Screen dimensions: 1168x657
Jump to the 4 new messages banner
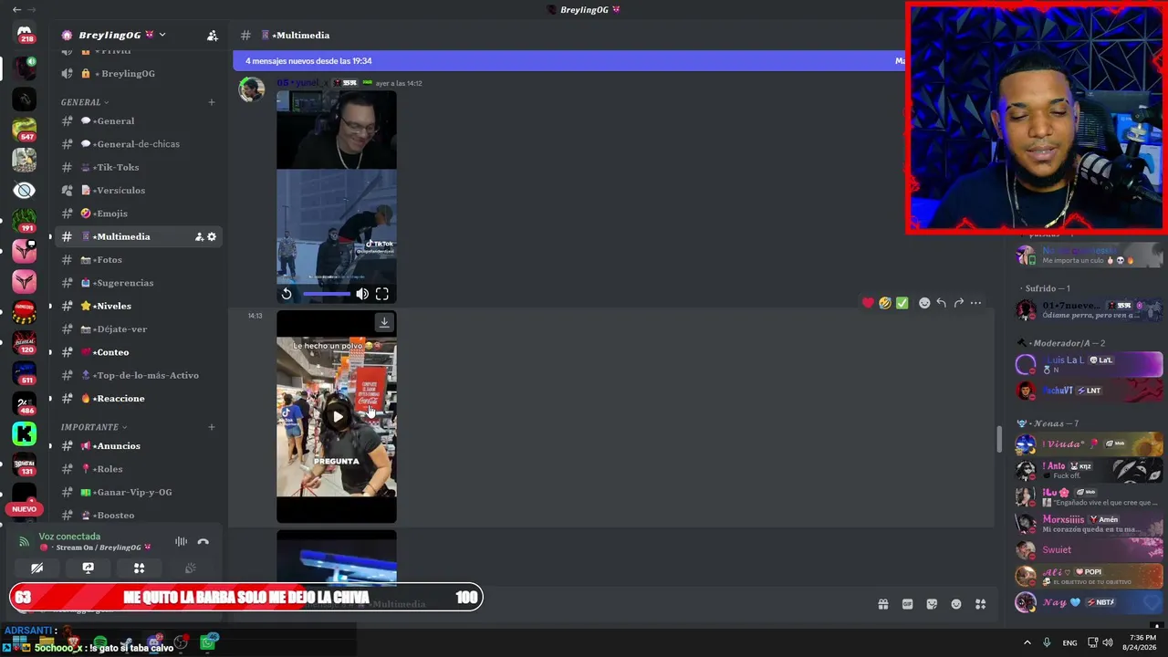pyautogui.click(x=569, y=61)
